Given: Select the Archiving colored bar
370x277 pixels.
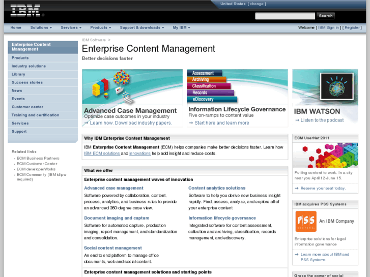Looking at the screenshot, I should pos(207,79).
